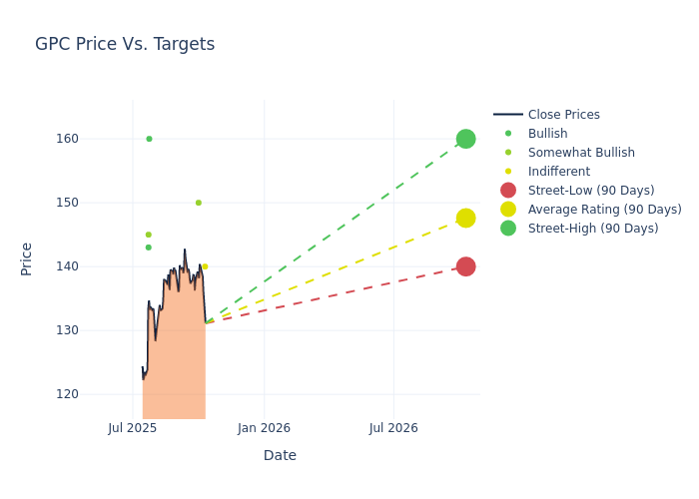Image resolution: width=699 pixels, height=499 pixels.
Task: Click the red Street-Low legend circle
Action: coord(508,191)
